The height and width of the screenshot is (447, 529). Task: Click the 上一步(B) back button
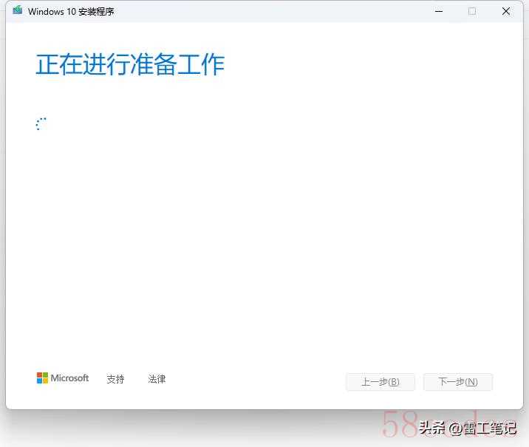[x=380, y=382]
